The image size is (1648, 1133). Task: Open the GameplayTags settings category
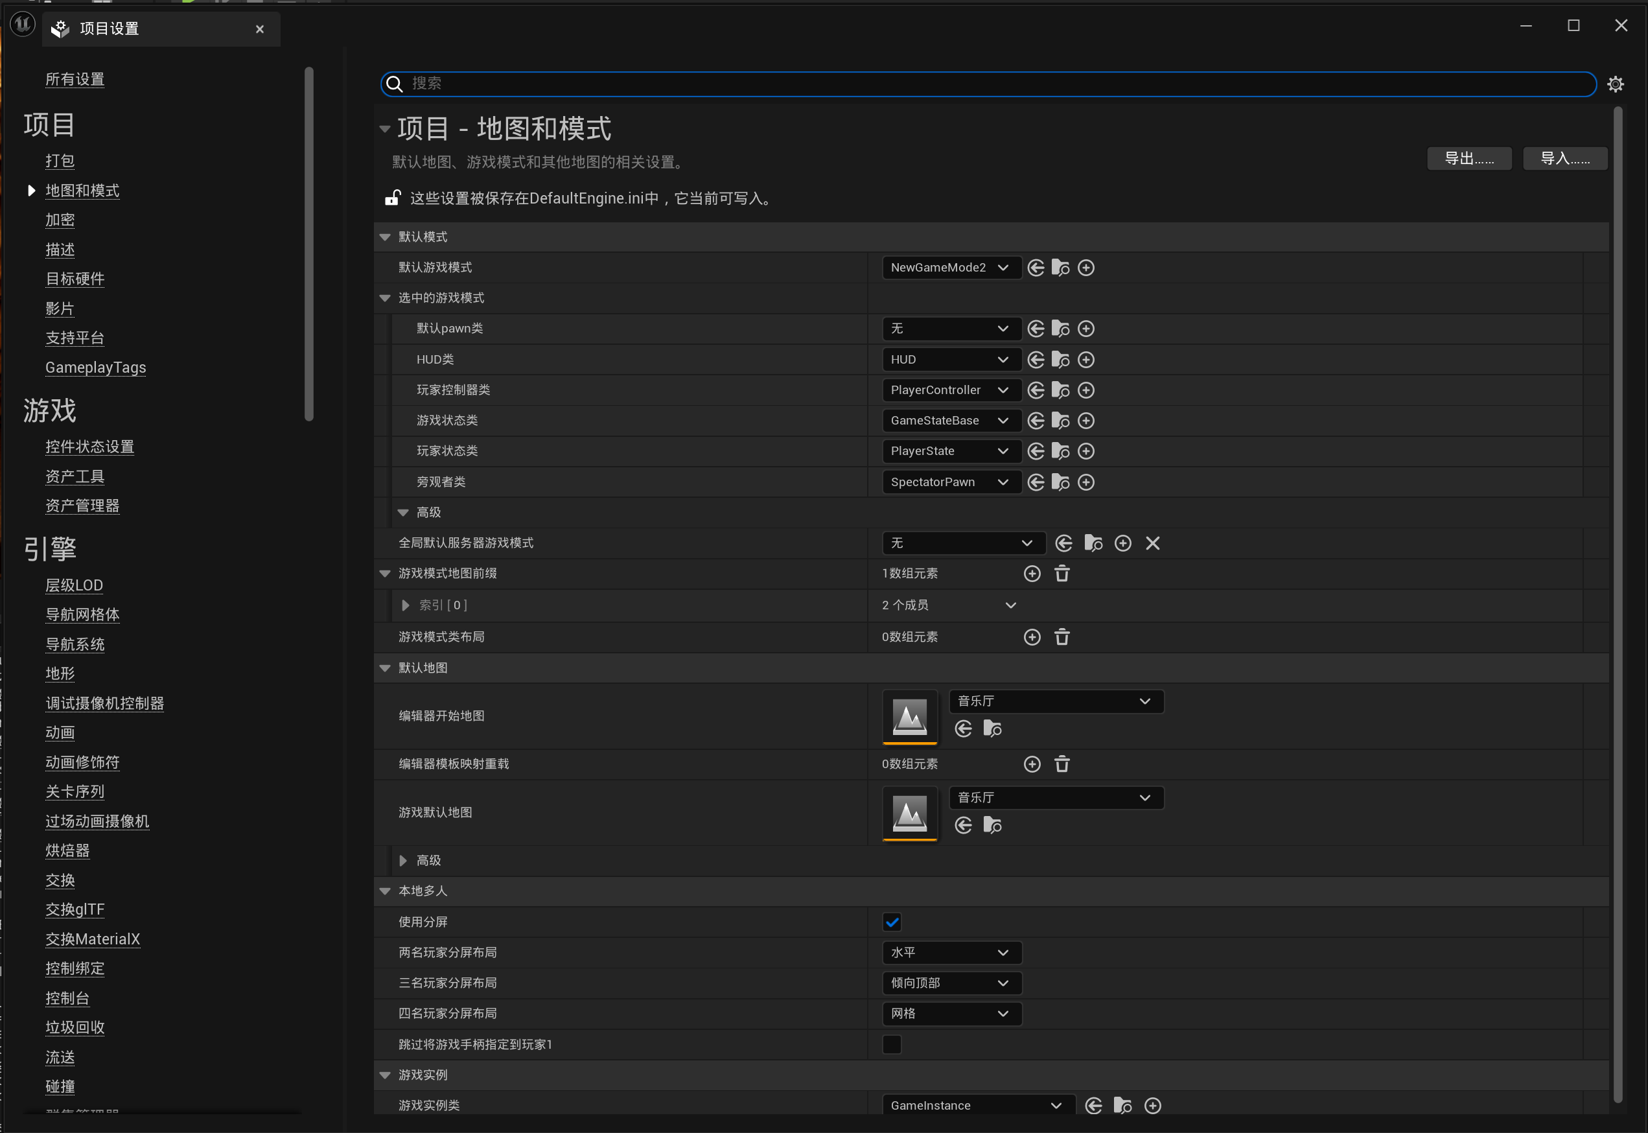coord(95,368)
